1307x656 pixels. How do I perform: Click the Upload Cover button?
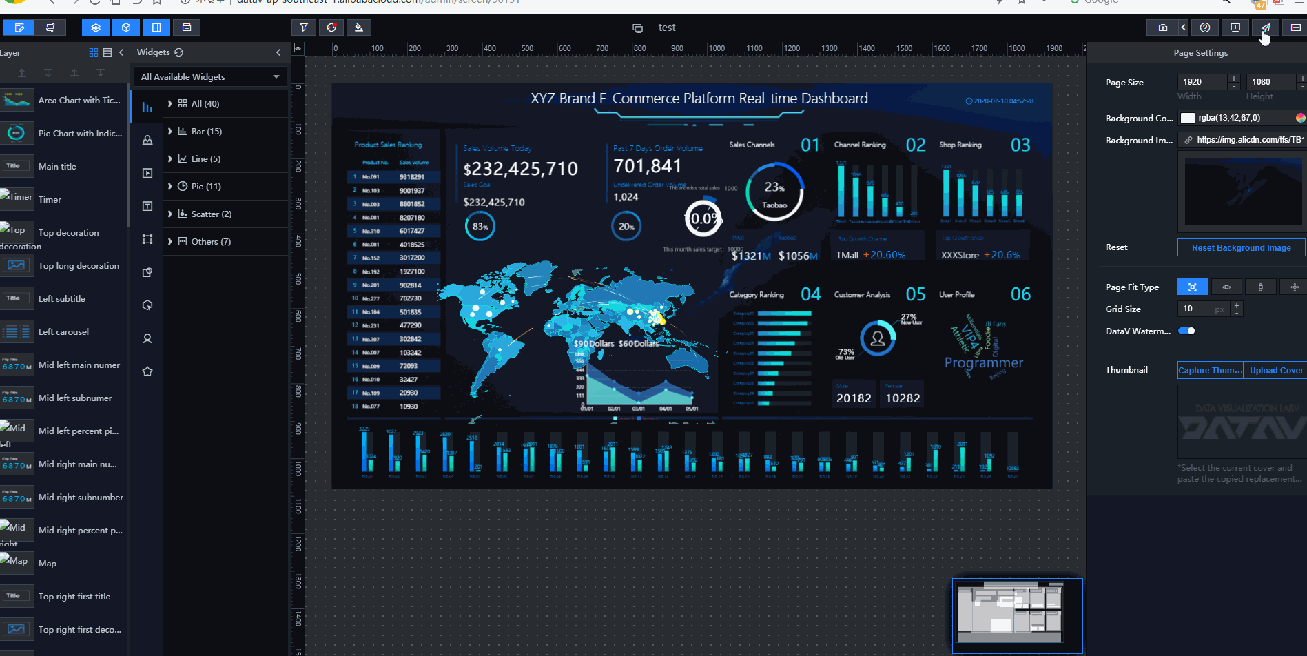1275,370
